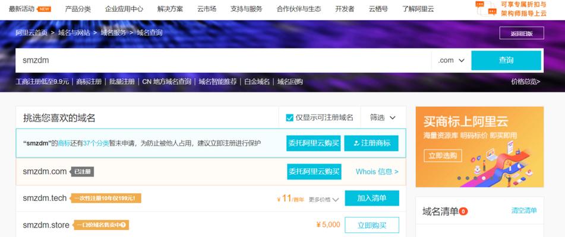
Task: Click the 域名清单 count badge
Action: [x=463, y=211]
